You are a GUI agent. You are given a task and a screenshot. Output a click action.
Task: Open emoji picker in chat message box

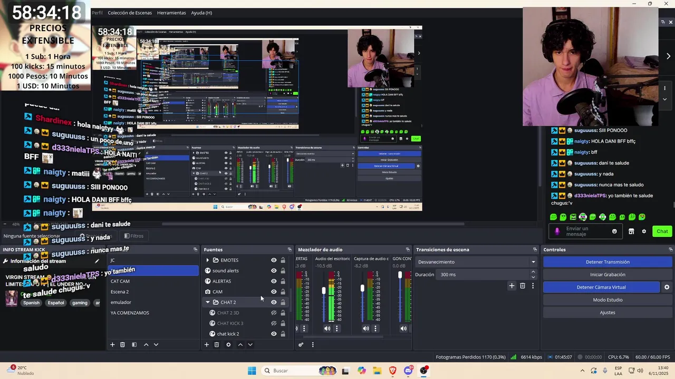coord(614,231)
